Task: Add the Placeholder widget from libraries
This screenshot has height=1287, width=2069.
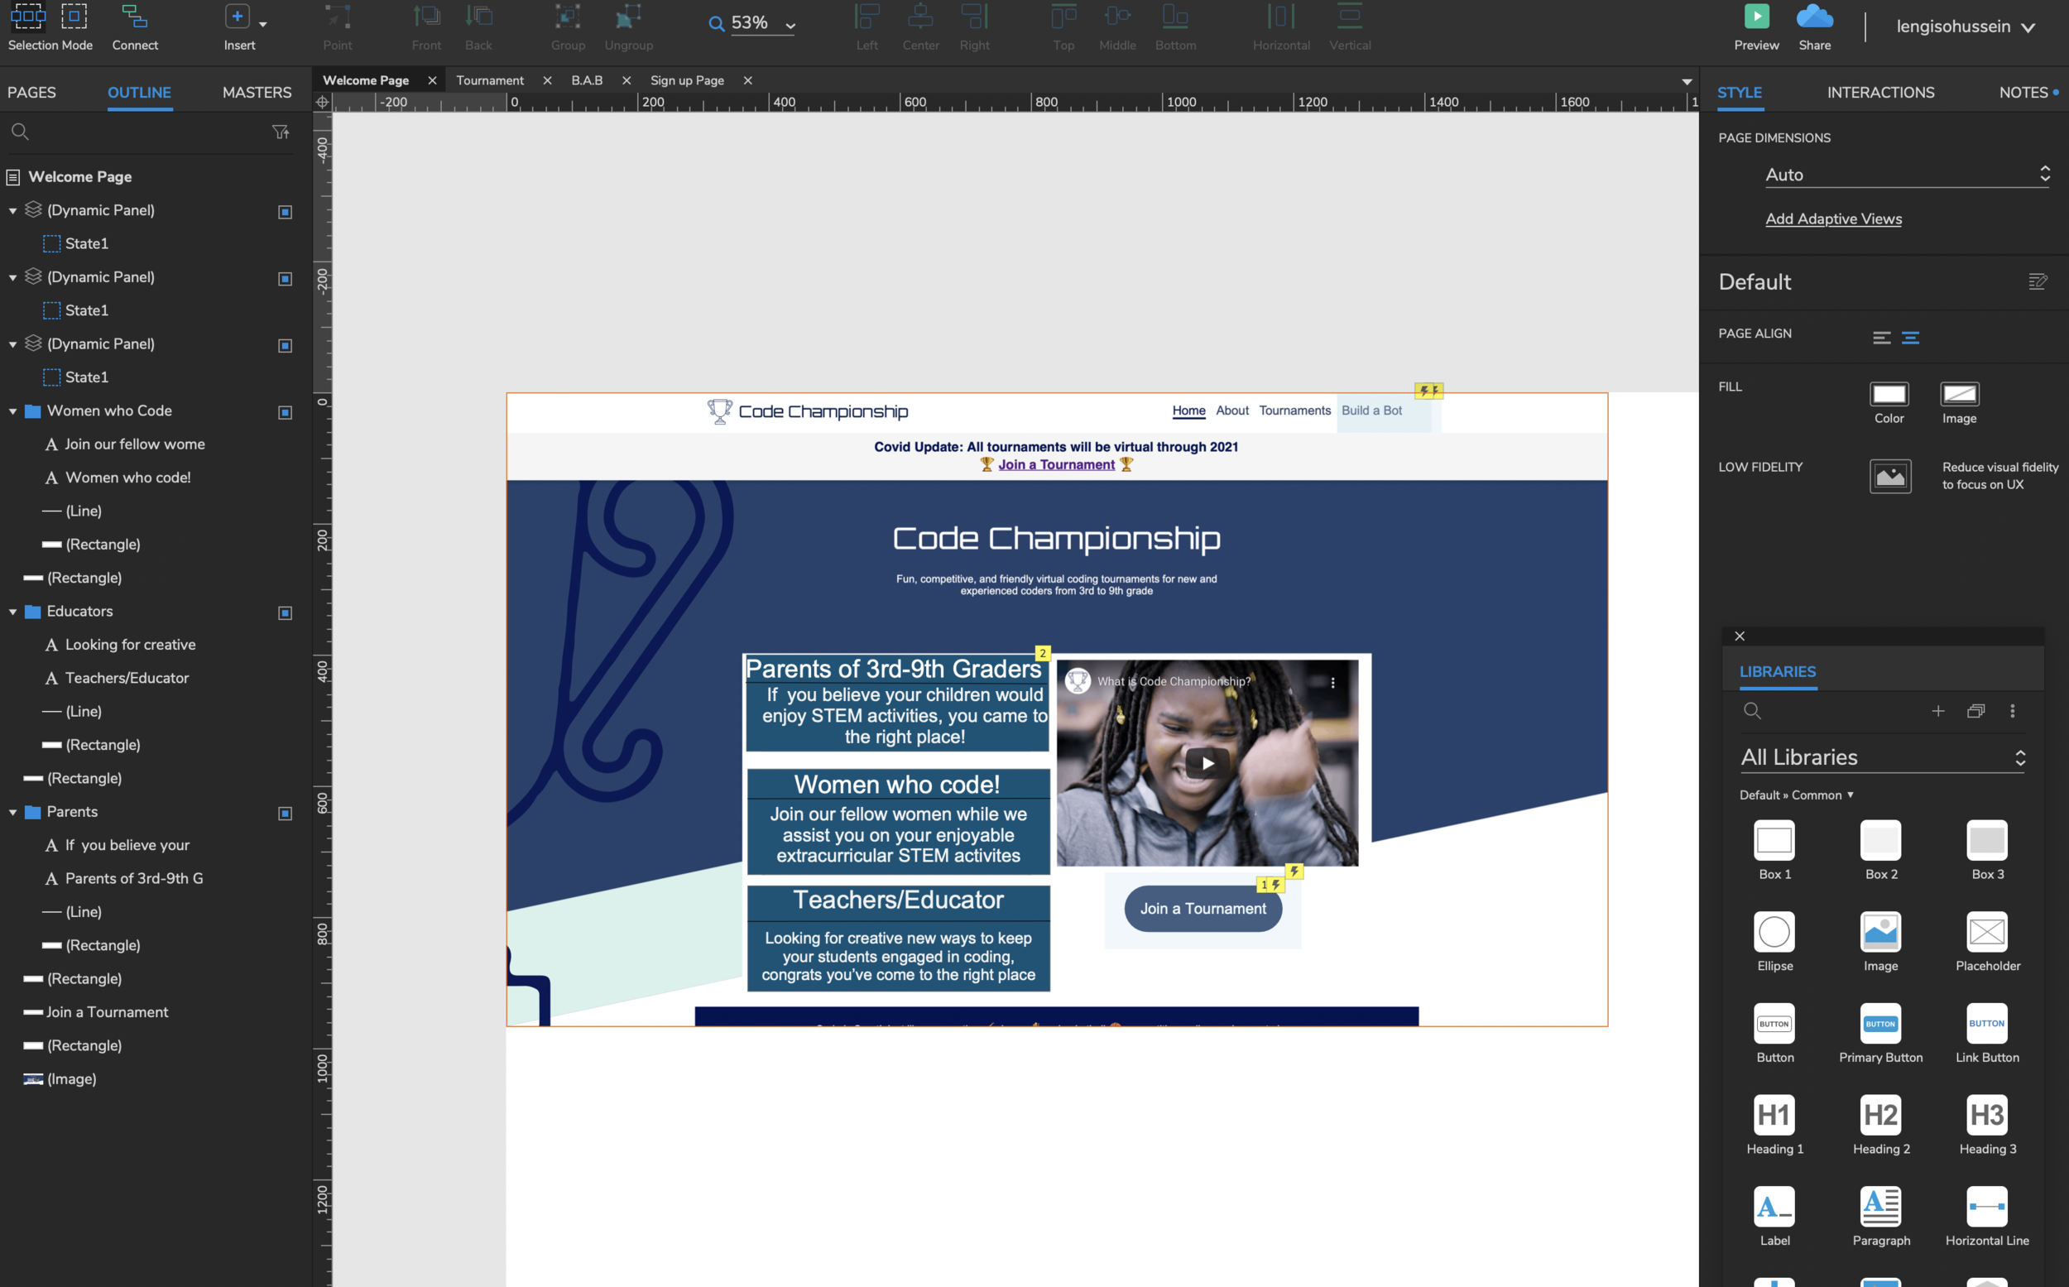Action: pyautogui.click(x=1986, y=932)
